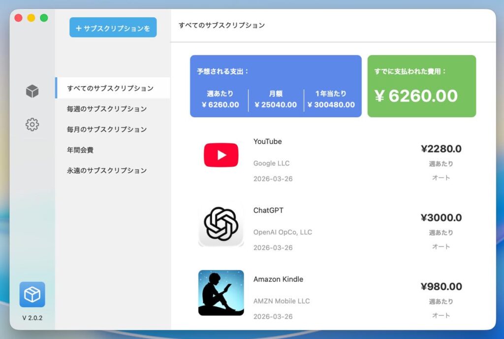504x339 pixels.
Task: Click the green すでに支払われた費用 card
Action: [x=421, y=86]
